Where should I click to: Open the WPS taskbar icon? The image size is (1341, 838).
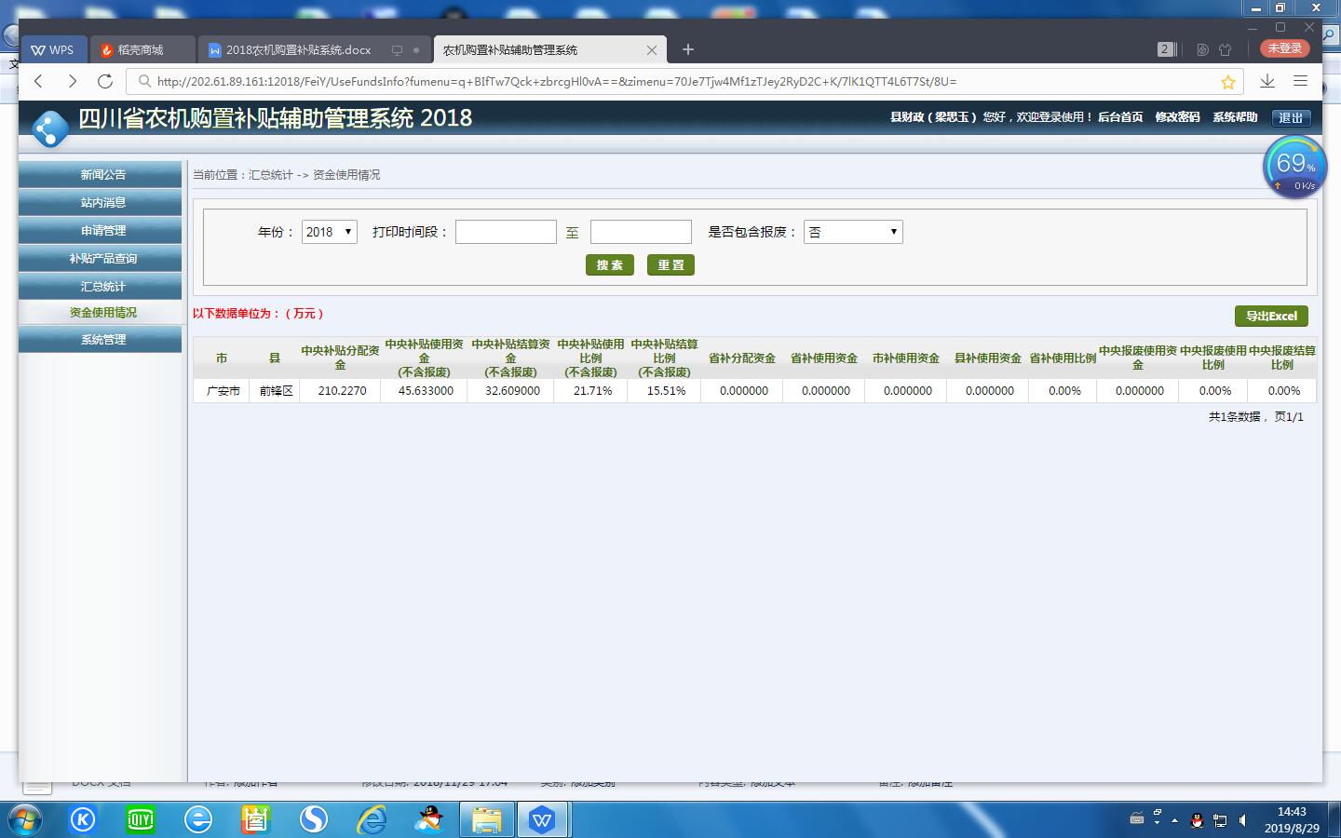tap(543, 819)
